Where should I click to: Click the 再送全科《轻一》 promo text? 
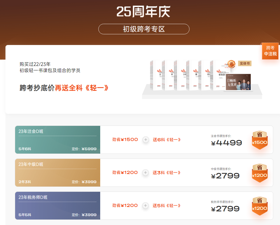[82, 88]
